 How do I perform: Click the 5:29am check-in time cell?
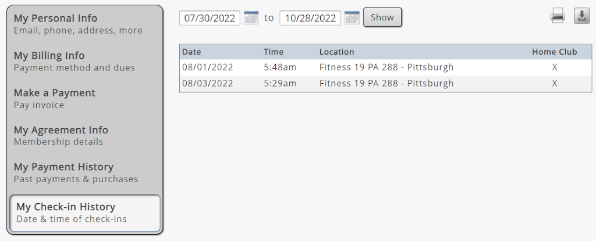point(280,83)
